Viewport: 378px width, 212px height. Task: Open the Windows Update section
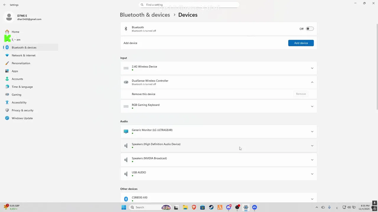click(x=22, y=118)
